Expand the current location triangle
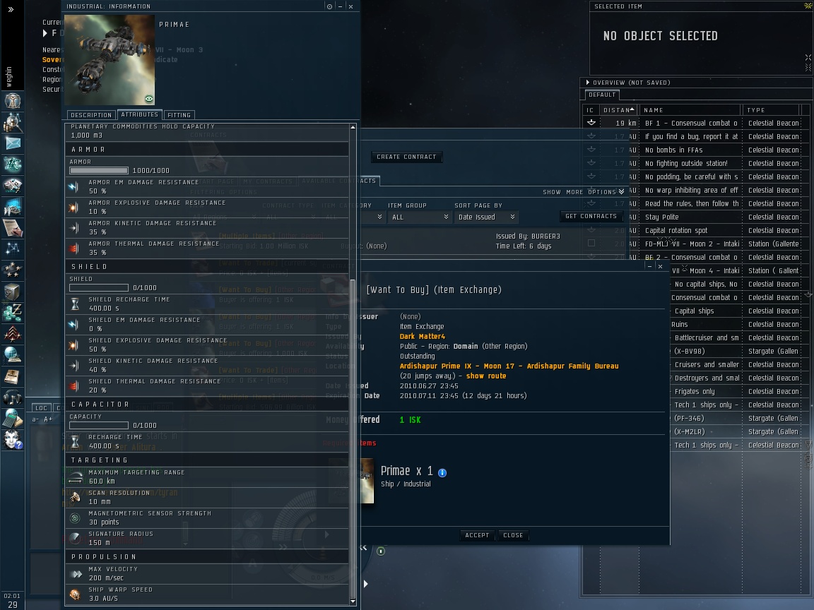The width and height of the screenshot is (814, 610). tap(45, 33)
